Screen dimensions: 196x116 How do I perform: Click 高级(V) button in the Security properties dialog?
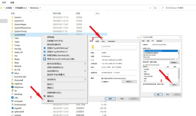[175, 85]
